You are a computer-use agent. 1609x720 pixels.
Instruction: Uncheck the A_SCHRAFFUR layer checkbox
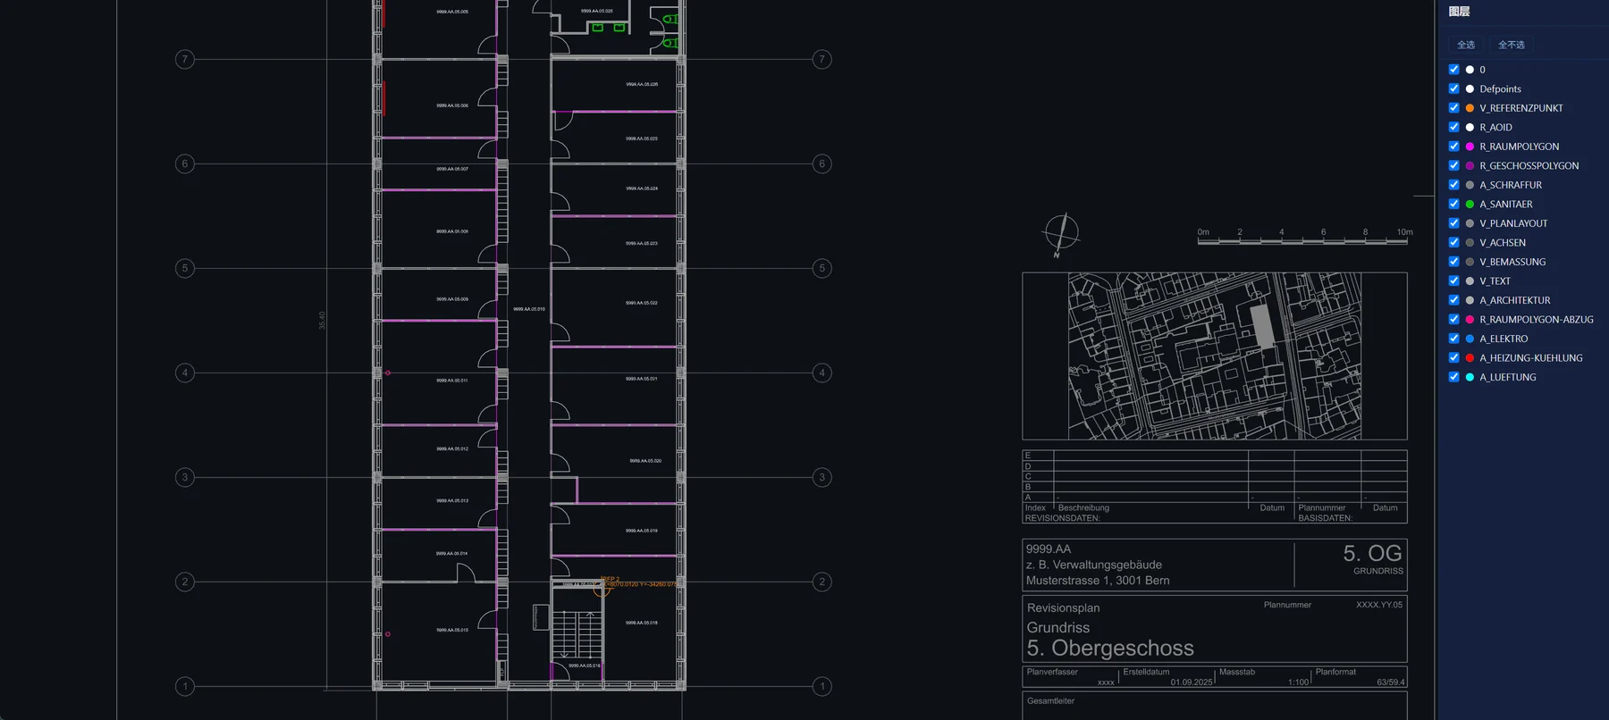tap(1453, 185)
